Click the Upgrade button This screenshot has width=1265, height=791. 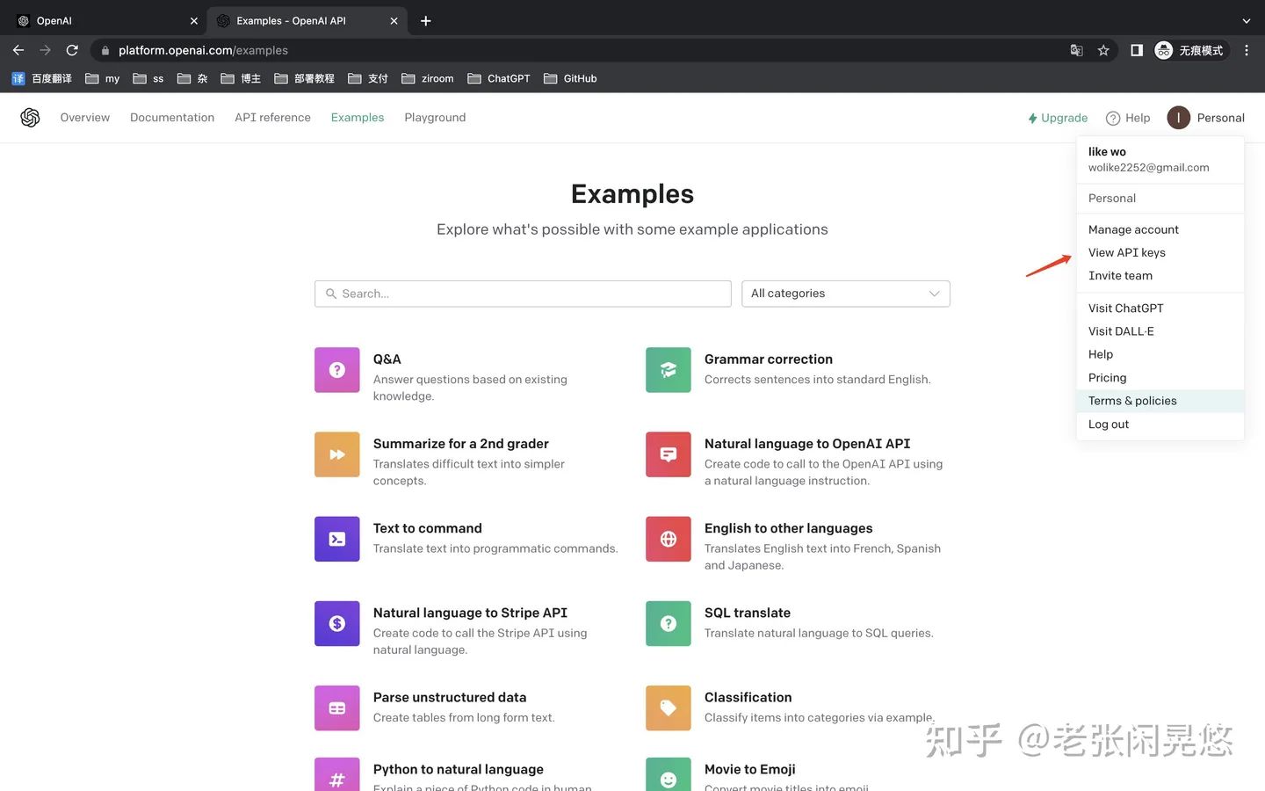coord(1057,117)
